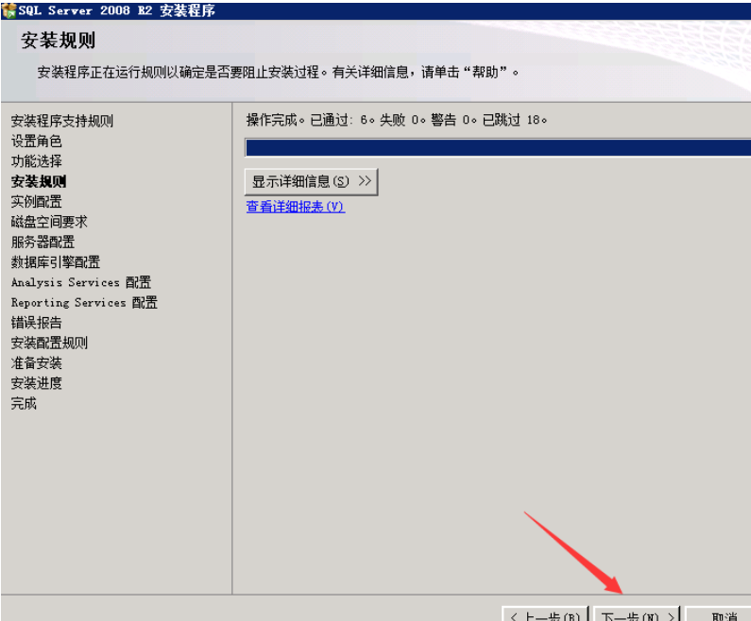Go back with 上一步(B) button
Image resolution: width=751 pixels, height=621 pixels.
click(x=544, y=614)
